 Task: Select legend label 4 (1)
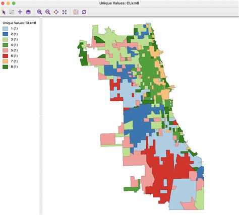click(x=14, y=45)
